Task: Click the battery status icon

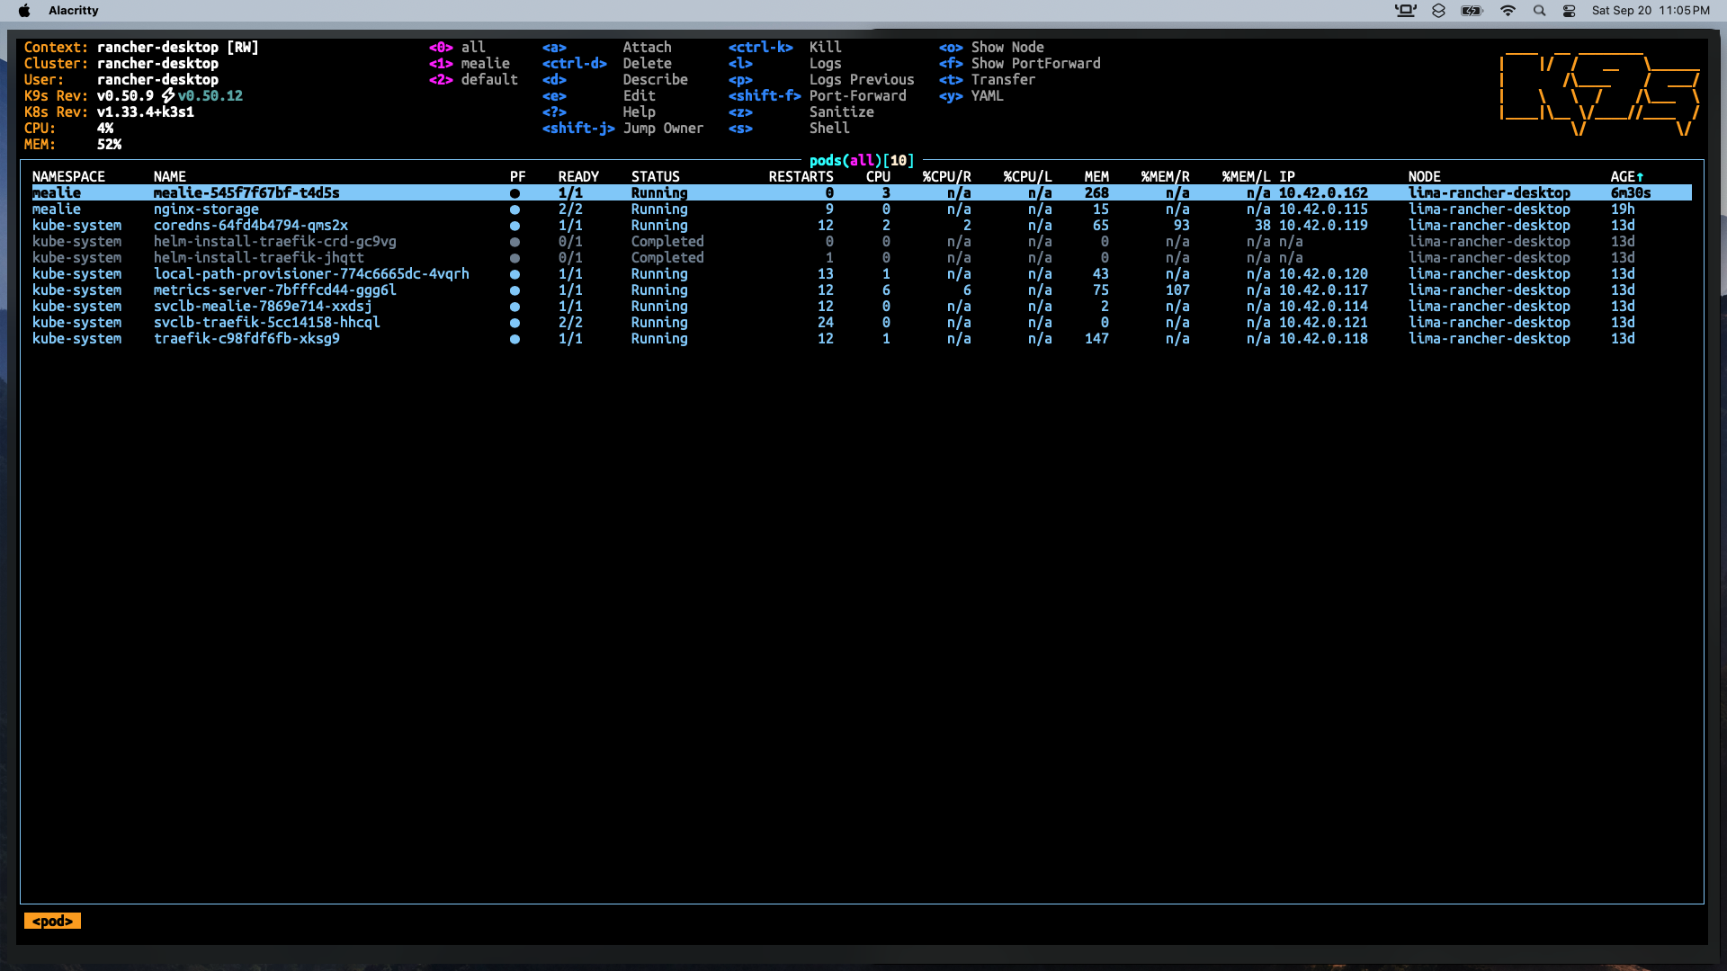Action: (1472, 11)
